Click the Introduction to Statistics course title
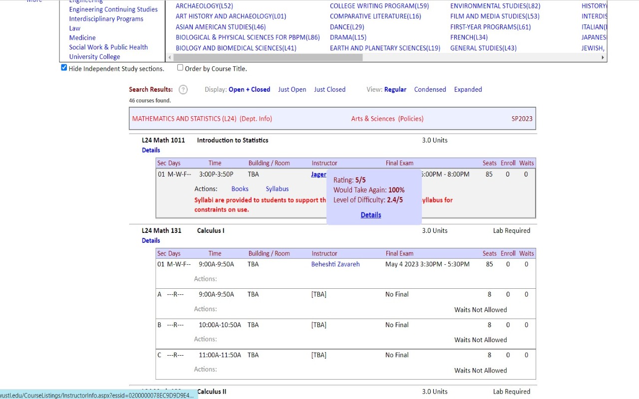This screenshot has height=399, width=639. (233, 141)
